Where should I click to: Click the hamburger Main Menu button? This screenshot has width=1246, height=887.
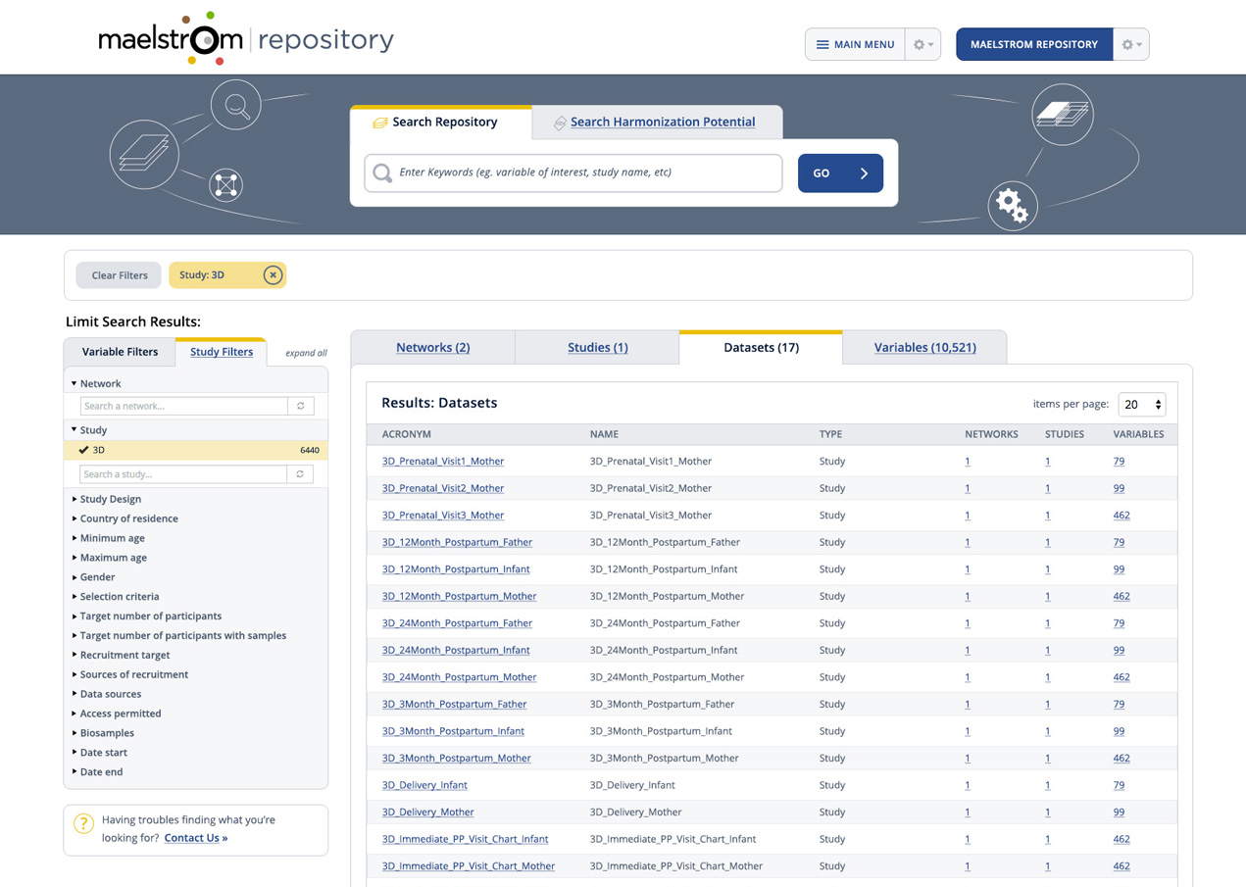[x=855, y=45]
